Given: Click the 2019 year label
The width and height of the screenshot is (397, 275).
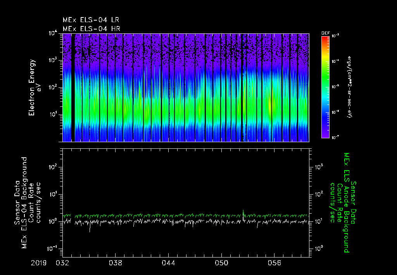Looking at the screenshot, I should (x=38, y=263).
